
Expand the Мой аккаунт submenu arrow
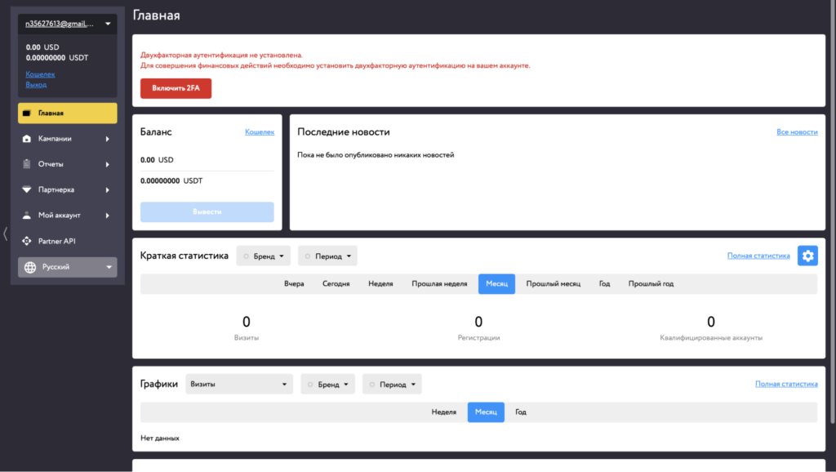point(108,216)
